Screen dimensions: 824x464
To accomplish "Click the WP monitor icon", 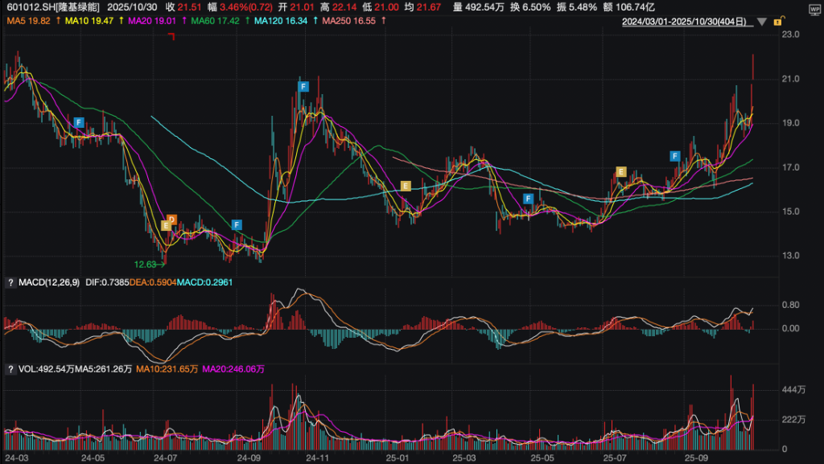I will (x=814, y=10).
